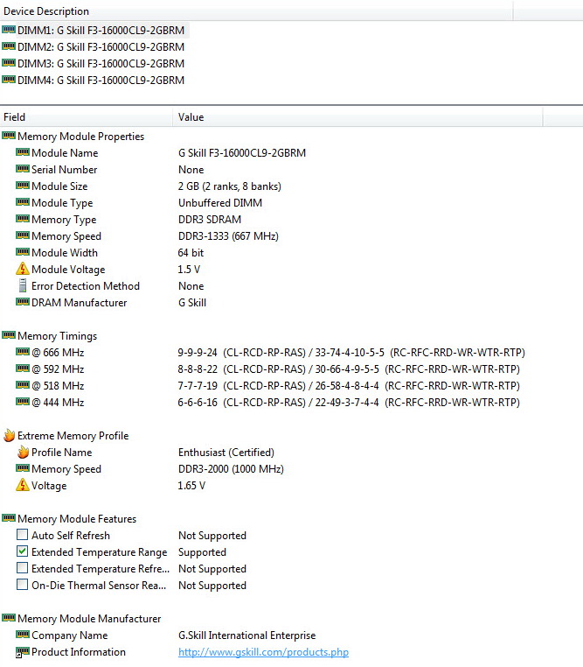The height and width of the screenshot is (667, 583).
Task: Click the Memory Module Features group icon
Action: (x=9, y=518)
